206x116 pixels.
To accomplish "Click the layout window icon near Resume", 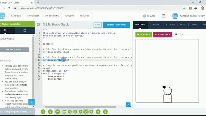I will pos(164,16).
